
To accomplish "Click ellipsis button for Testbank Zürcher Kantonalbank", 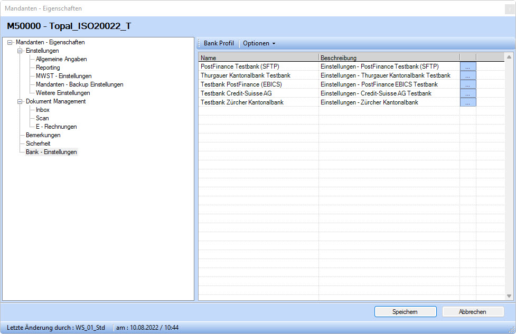I will pos(468,102).
